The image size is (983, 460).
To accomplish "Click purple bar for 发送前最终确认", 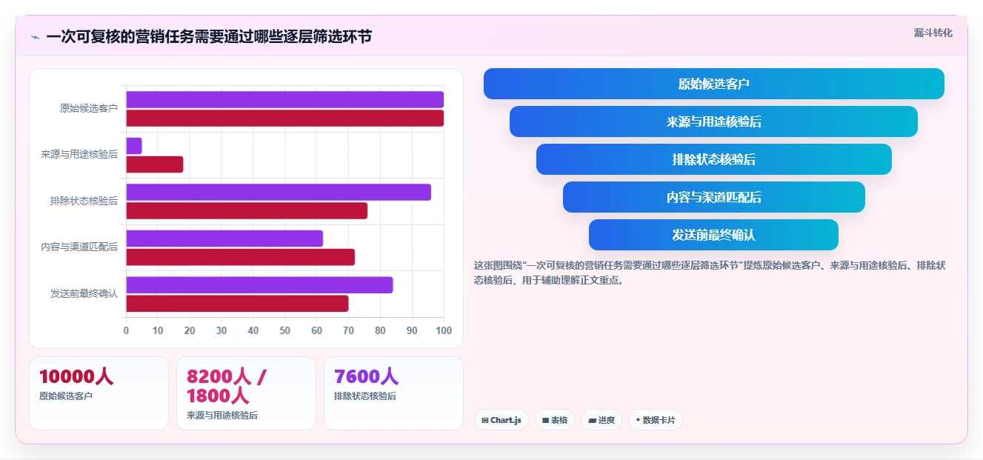I will coord(259,284).
